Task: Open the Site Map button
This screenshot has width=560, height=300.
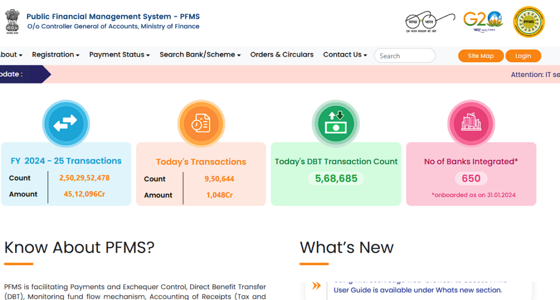Action: pyautogui.click(x=481, y=56)
